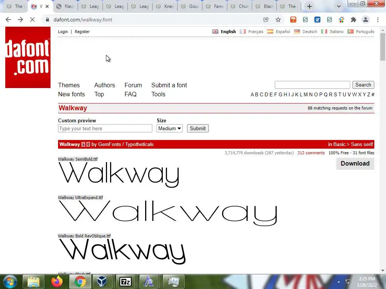Viewport: 386px width, 289px height.
Task: Open the resource monitor taskbar icon
Action: point(173,281)
